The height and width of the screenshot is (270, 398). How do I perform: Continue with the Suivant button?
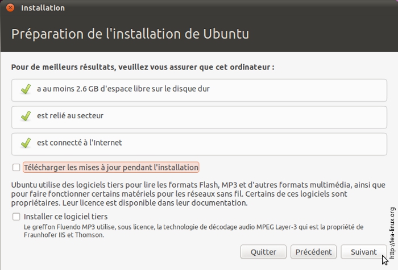pyautogui.click(x=363, y=252)
